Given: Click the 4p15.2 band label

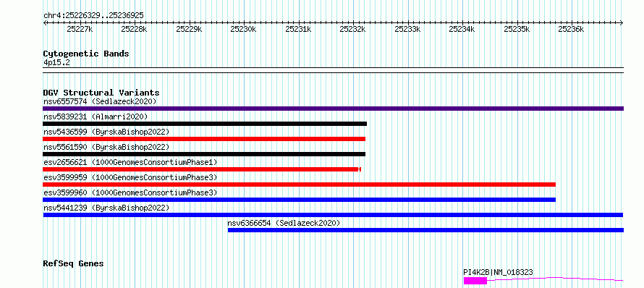Looking at the screenshot, I should 56,63.
